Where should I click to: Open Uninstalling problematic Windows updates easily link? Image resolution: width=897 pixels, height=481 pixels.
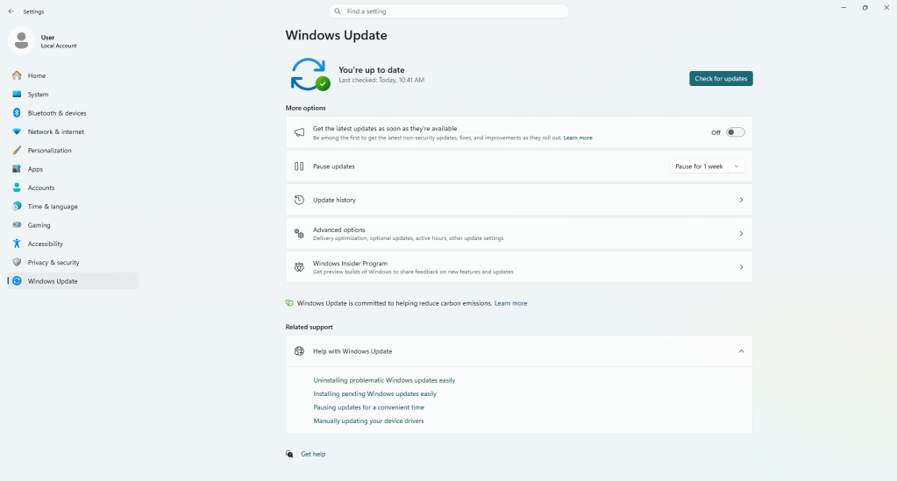[x=384, y=380]
